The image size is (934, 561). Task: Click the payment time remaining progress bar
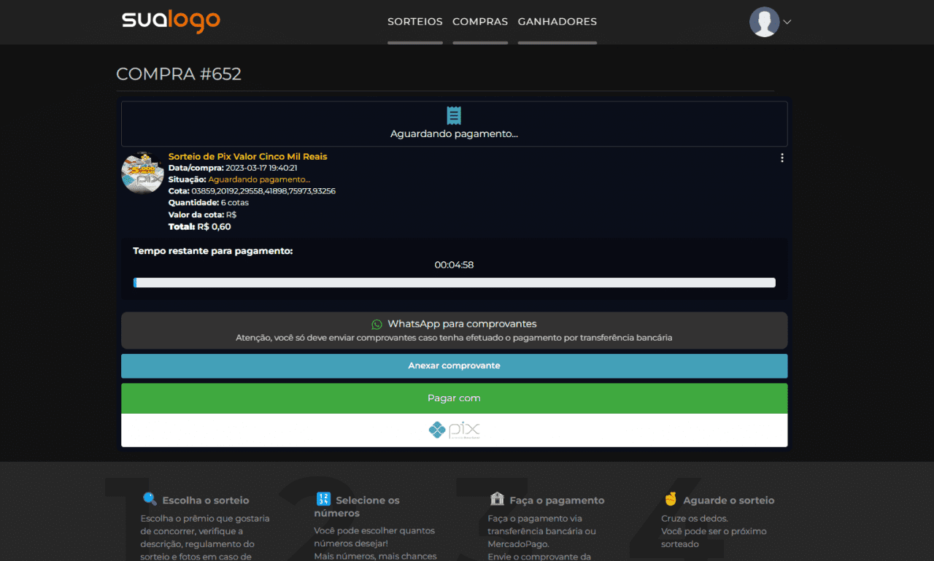point(454,282)
